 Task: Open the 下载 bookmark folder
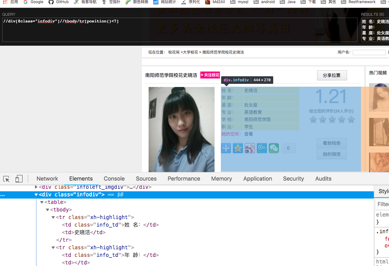[x=308, y=2]
